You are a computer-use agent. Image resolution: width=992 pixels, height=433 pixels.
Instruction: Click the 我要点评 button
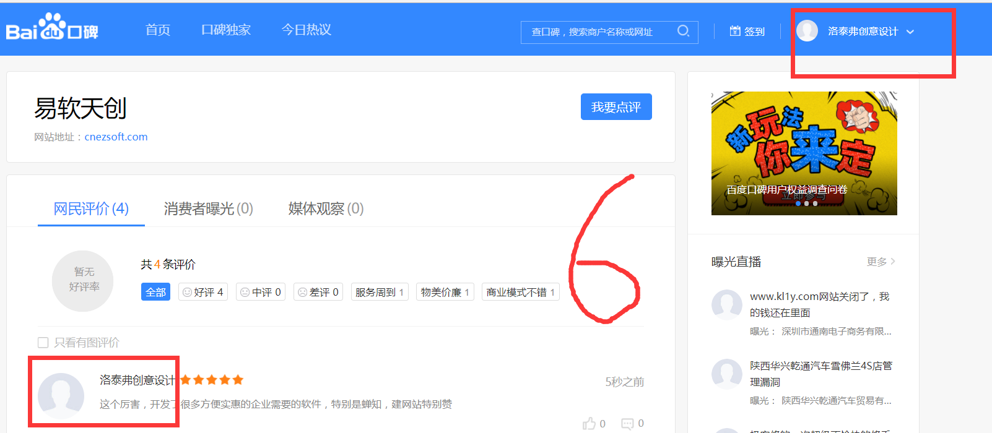coord(616,107)
